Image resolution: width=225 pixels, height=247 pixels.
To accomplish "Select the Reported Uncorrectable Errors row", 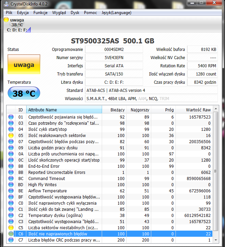I will tap(110, 172).
